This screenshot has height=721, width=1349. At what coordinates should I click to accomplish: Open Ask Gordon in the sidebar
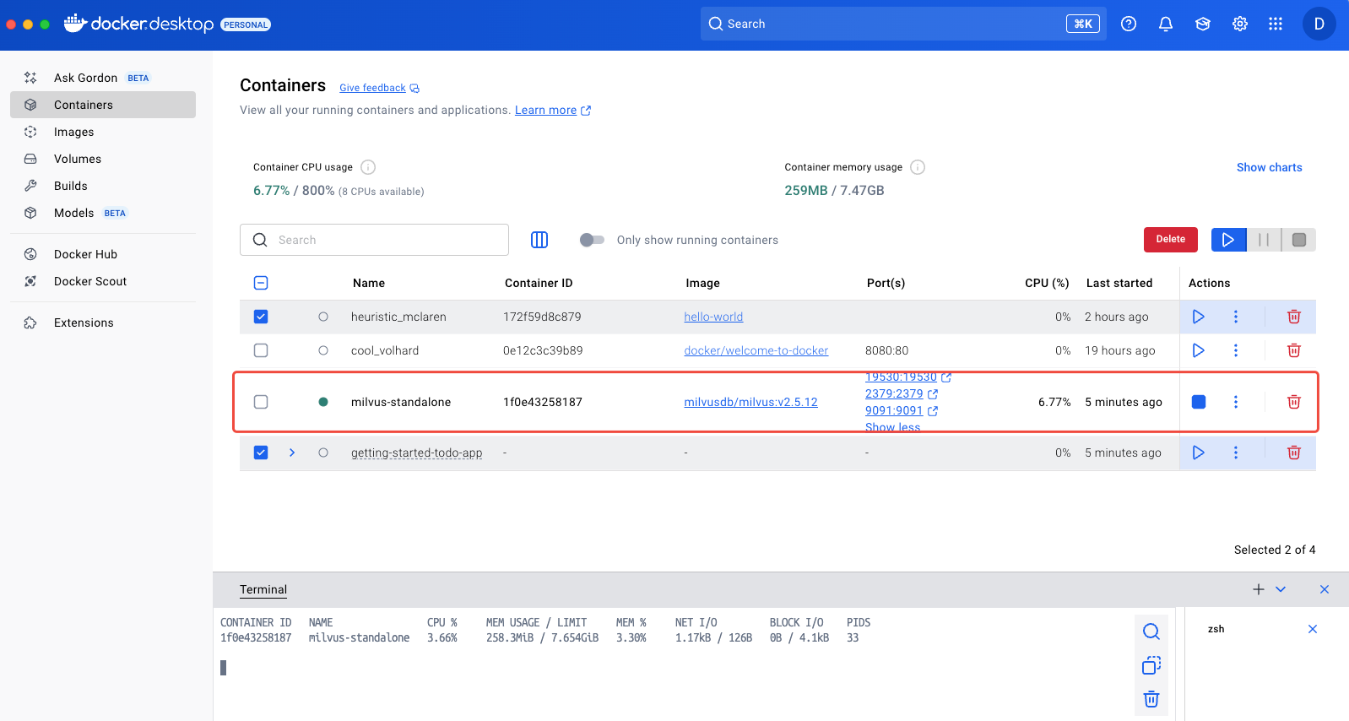pyautogui.click(x=103, y=78)
